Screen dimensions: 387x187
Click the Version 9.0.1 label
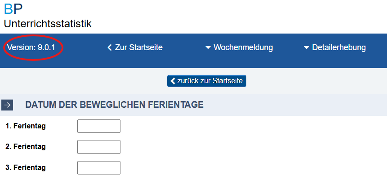pos(31,47)
